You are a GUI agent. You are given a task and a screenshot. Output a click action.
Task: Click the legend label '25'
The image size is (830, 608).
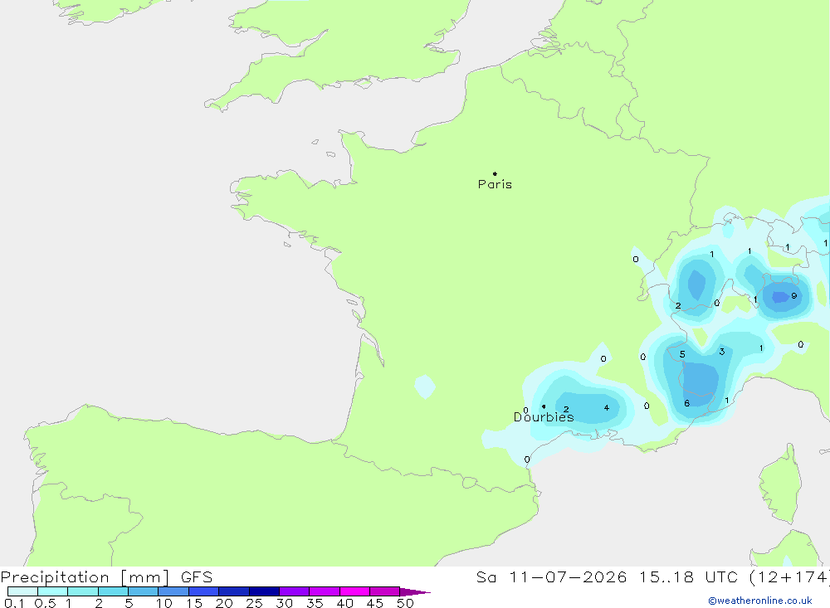tap(254, 603)
